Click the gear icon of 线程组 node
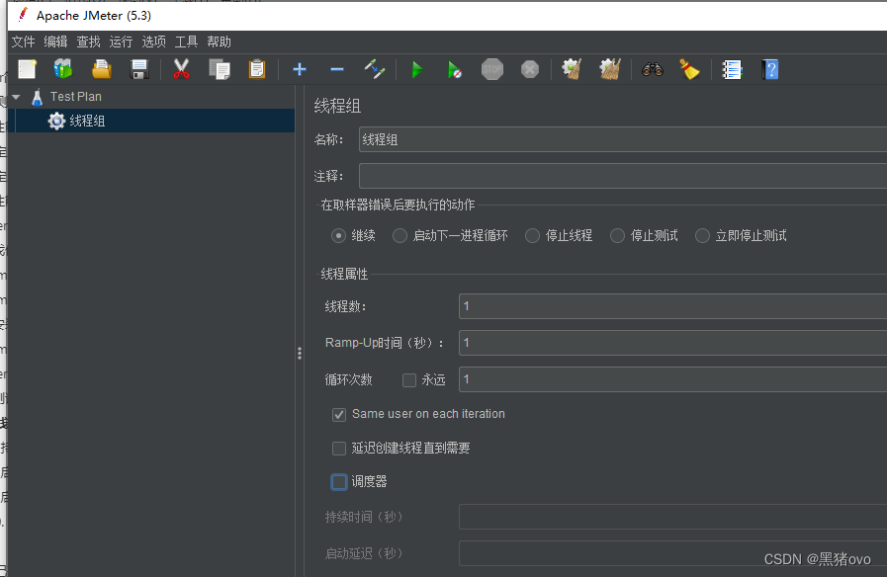 tap(56, 121)
